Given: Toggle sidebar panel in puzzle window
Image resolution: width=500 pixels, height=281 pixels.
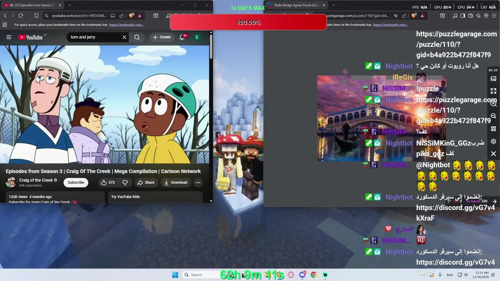Looking at the screenshot, I should point(463,16).
